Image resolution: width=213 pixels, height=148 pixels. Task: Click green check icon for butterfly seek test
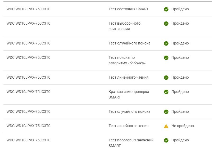pos(166,58)
